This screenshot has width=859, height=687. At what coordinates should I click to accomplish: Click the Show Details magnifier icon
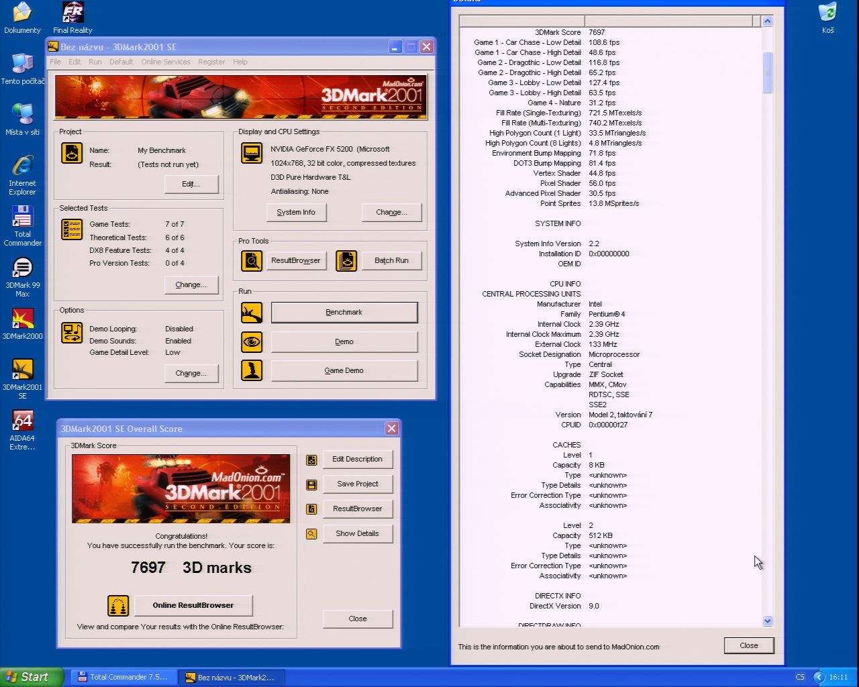pyautogui.click(x=311, y=534)
